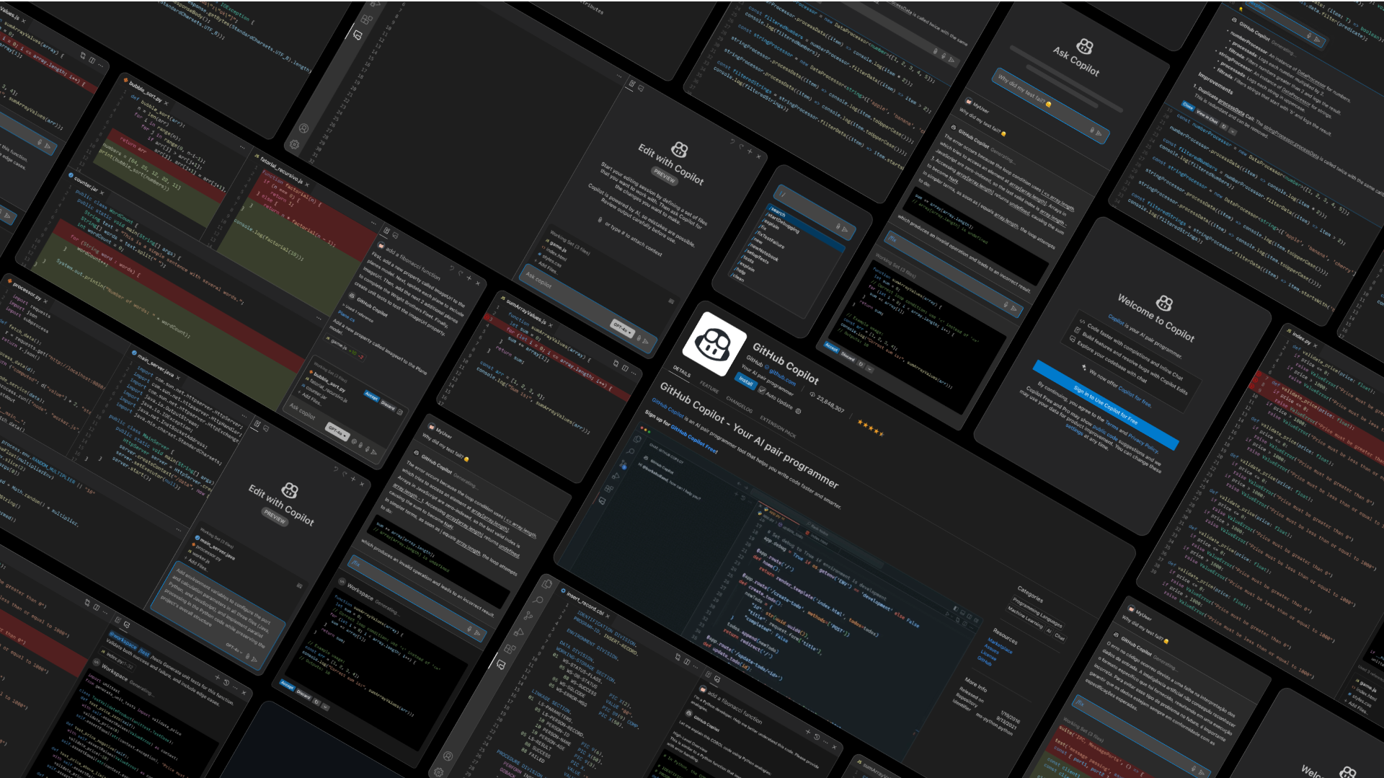This screenshot has width=1384, height=778.
Task: Open the gear icon beside Auto Update
Action: pos(798,412)
